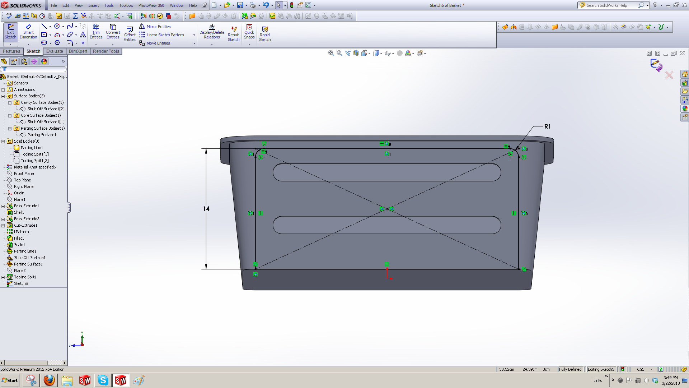This screenshot has height=388, width=689.
Task: Open the ConfigurationManager panel tab
Action: [24, 61]
